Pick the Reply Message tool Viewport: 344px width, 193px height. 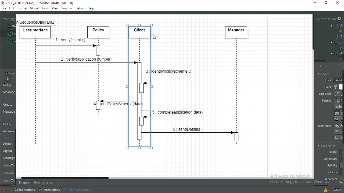9,89
